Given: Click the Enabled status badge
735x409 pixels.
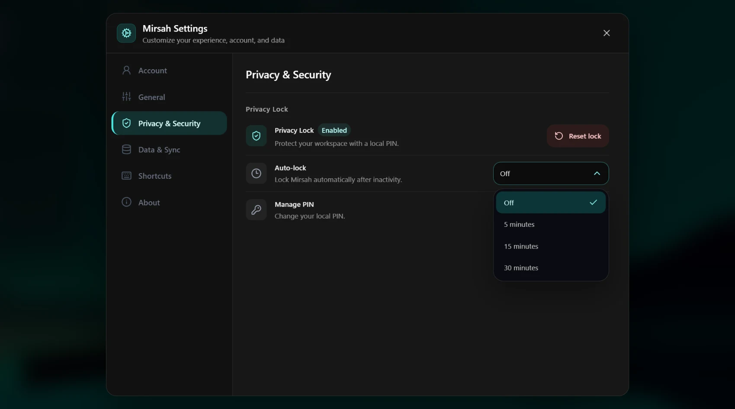Looking at the screenshot, I should coord(334,130).
